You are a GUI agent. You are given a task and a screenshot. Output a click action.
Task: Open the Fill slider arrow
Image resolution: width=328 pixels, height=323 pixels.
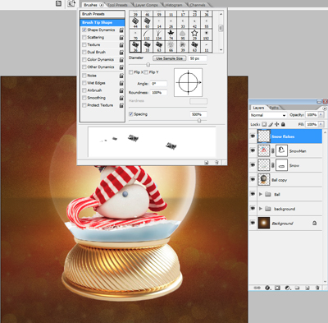point(321,124)
